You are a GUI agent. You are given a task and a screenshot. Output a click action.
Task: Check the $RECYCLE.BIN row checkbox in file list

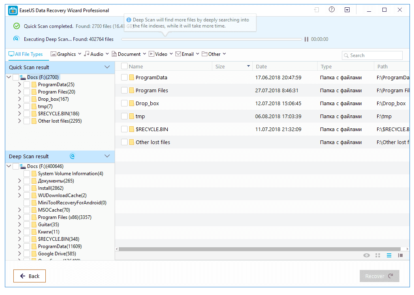pyautogui.click(x=124, y=129)
